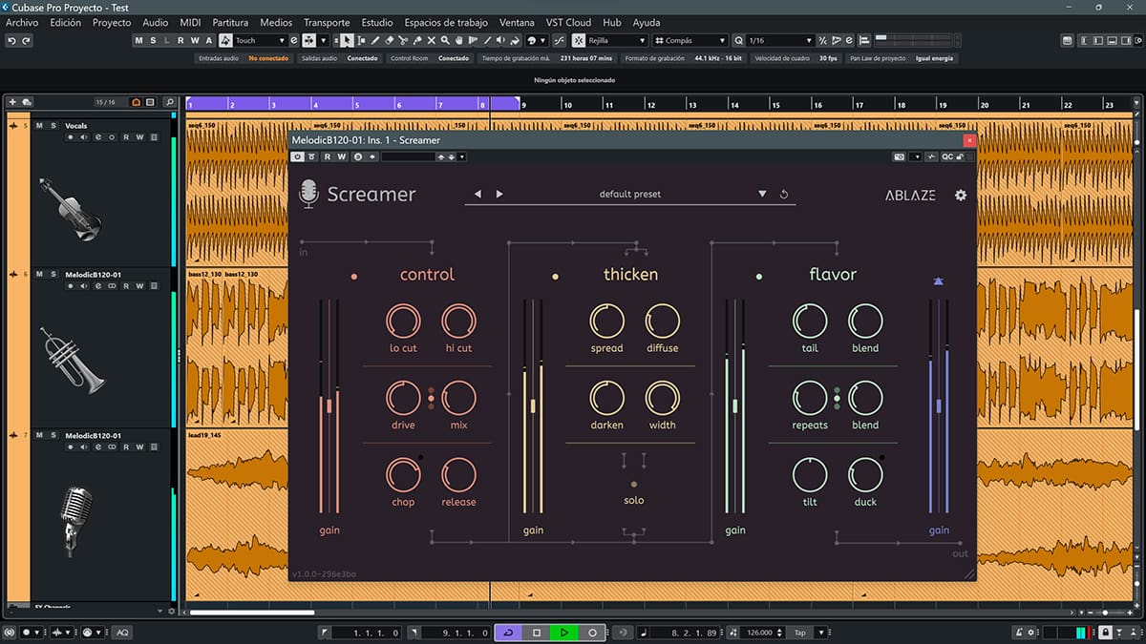Open the Rejilla snap type dropdown
Viewport: 1146px width, 644px height.
[x=618, y=41]
